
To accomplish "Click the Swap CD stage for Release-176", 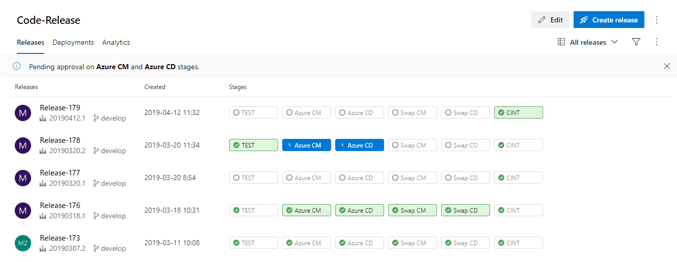I will point(466,211).
